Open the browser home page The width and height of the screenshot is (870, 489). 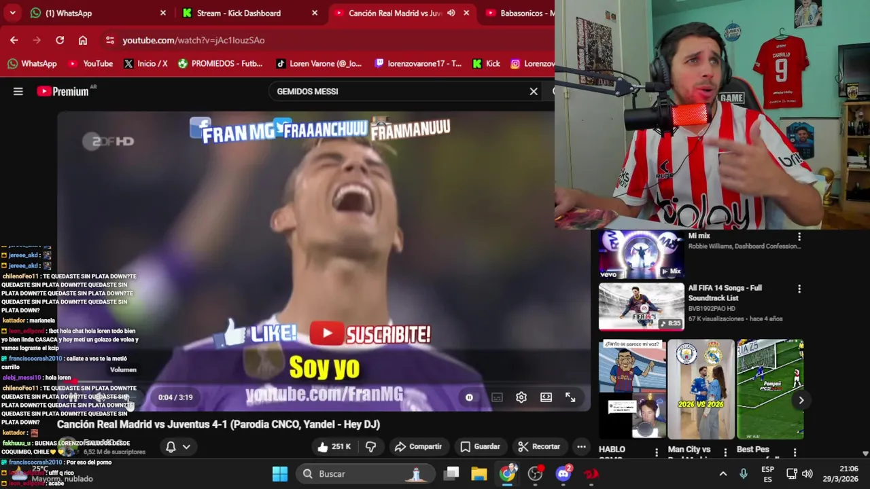coord(83,40)
